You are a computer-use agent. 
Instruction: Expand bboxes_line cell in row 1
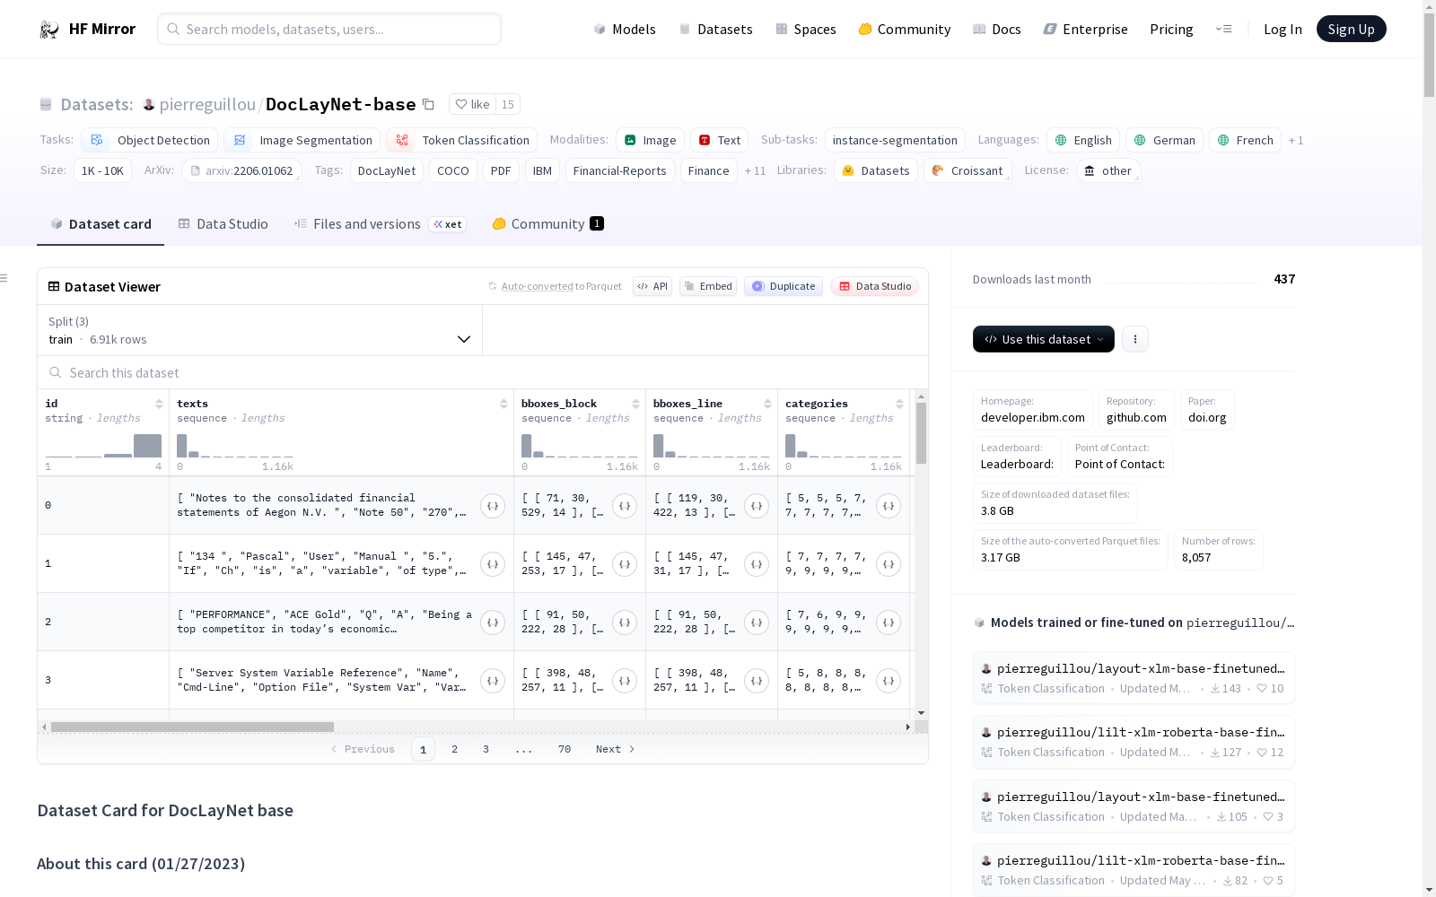[757, 564]
